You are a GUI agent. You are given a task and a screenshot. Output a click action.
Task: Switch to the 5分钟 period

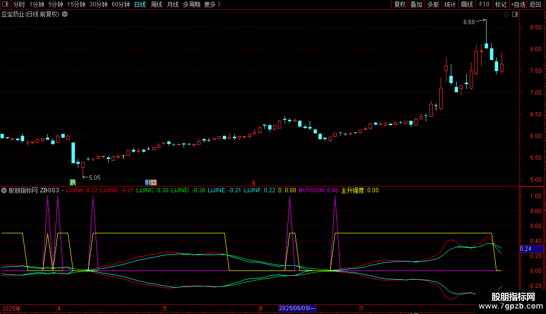56,4
